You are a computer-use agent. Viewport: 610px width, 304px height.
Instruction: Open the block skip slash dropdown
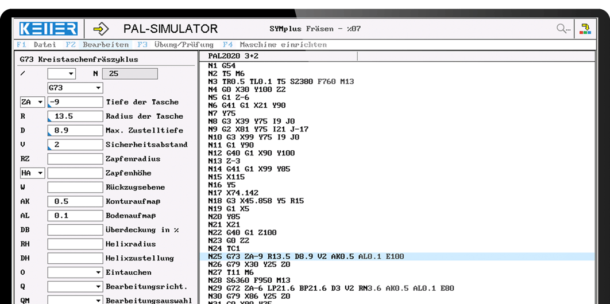coord(61,74)
